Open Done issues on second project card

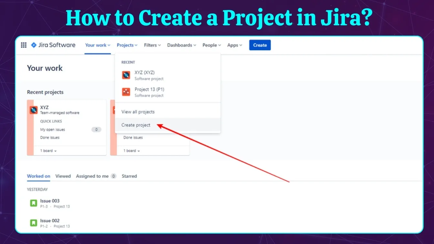(x=133, y=137)
